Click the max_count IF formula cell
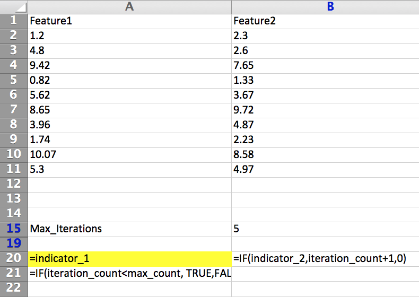Screen dimensions: 419x297 coord(129,273)
